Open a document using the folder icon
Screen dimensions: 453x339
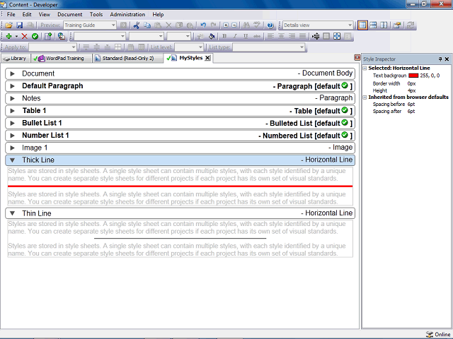point(8,25)
